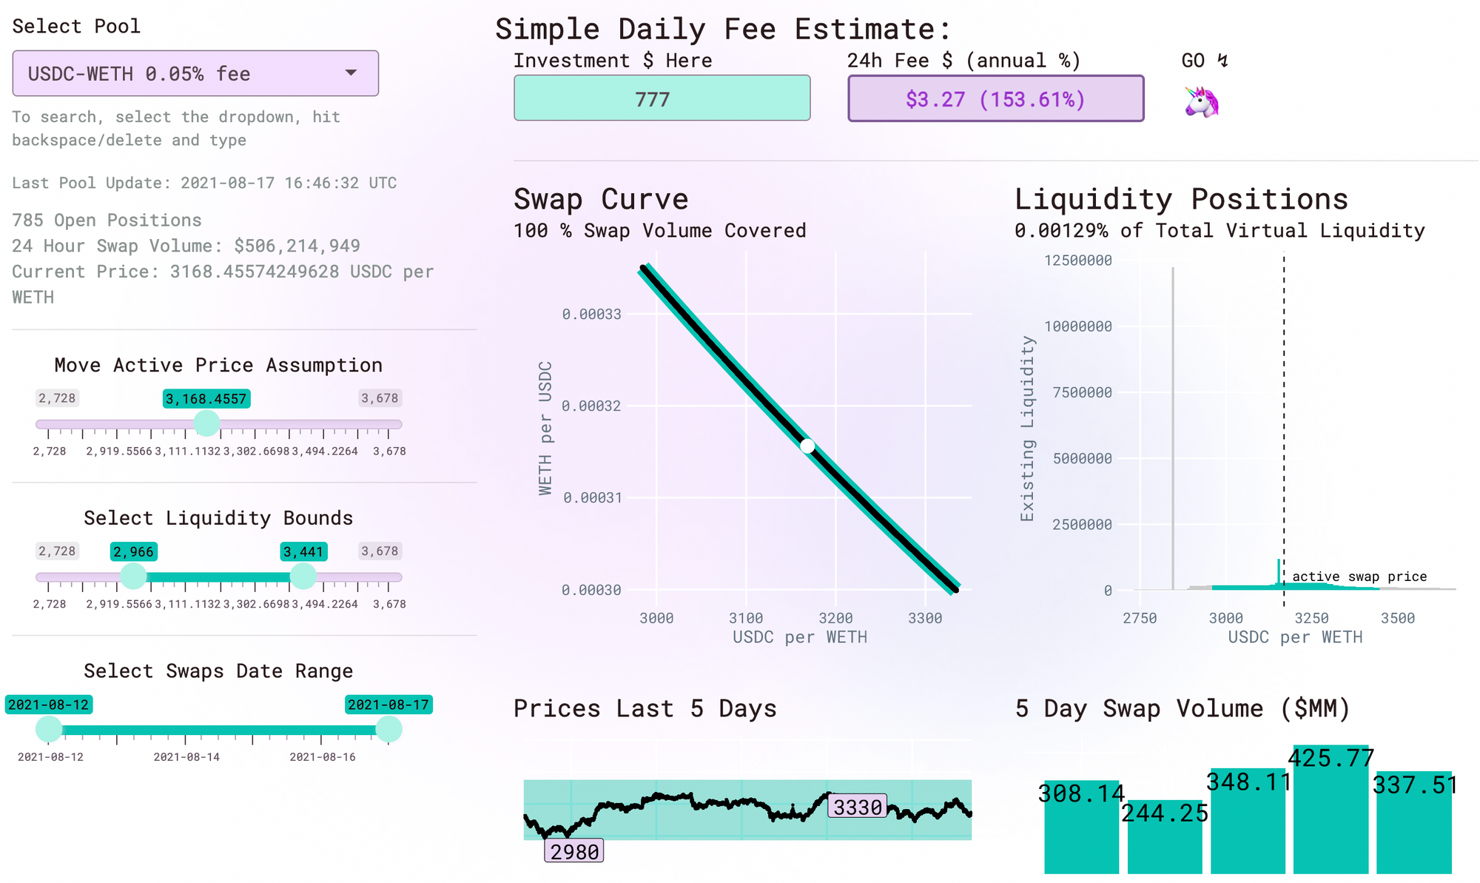Click the white current-price dot on Swap Curve

point(807,446)
